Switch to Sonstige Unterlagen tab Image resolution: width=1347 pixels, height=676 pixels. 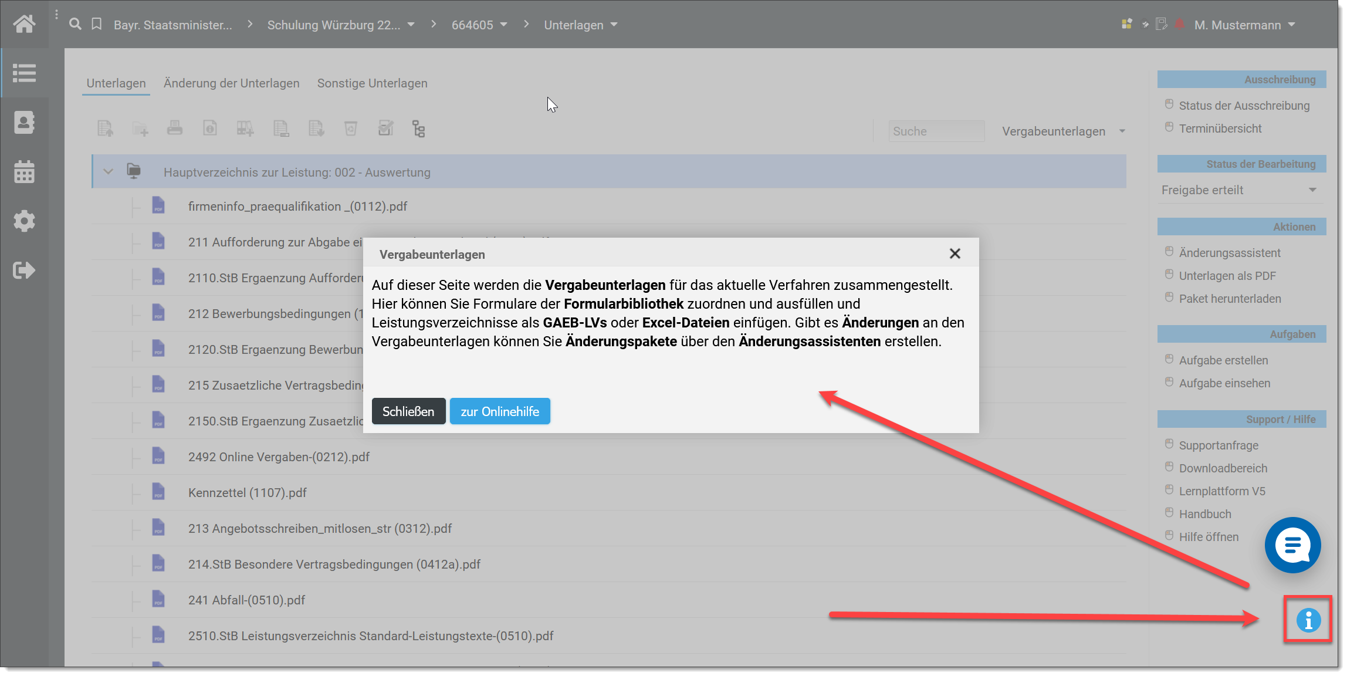click(x=372, y=83)
